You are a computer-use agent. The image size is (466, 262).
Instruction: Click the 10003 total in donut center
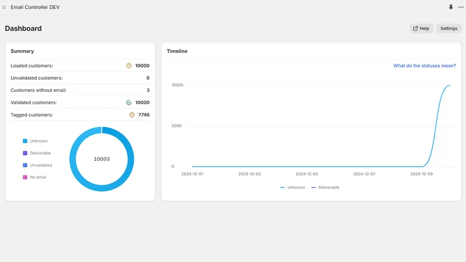(101, 159)
